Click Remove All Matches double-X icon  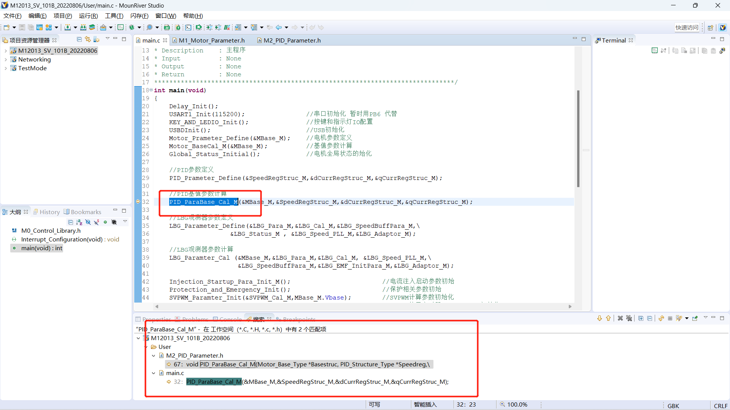pos(629,319)
